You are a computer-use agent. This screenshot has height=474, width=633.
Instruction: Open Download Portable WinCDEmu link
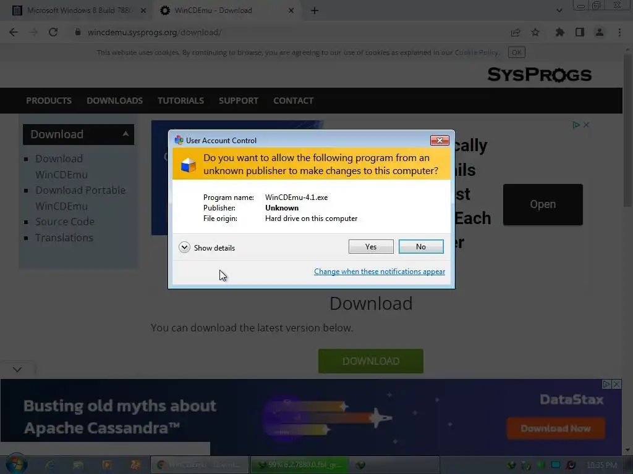[x=80, y=198]
